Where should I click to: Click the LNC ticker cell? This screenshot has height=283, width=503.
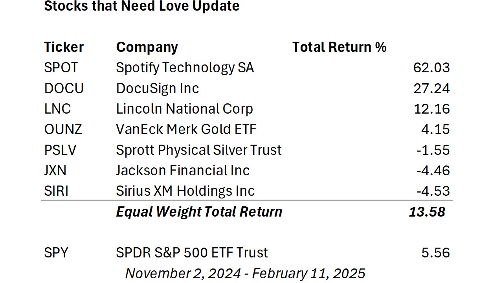coord(57,109)
